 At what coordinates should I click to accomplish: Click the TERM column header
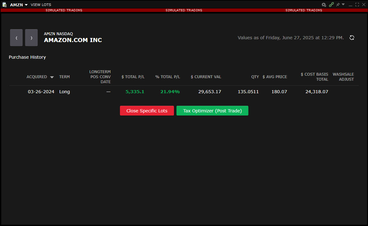pyautogui.click(x=64, y=77)
